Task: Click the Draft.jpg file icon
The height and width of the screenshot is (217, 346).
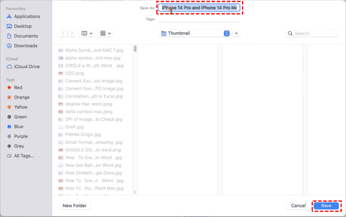Action: click(61, 127)
